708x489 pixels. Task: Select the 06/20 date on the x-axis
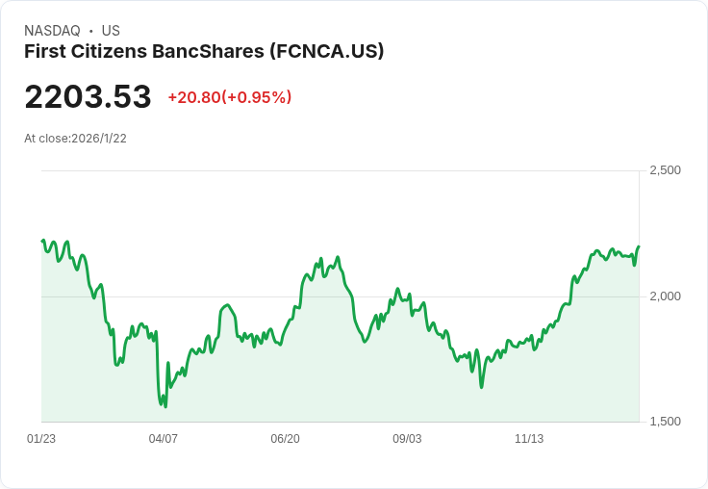click(x=285, y=439)
